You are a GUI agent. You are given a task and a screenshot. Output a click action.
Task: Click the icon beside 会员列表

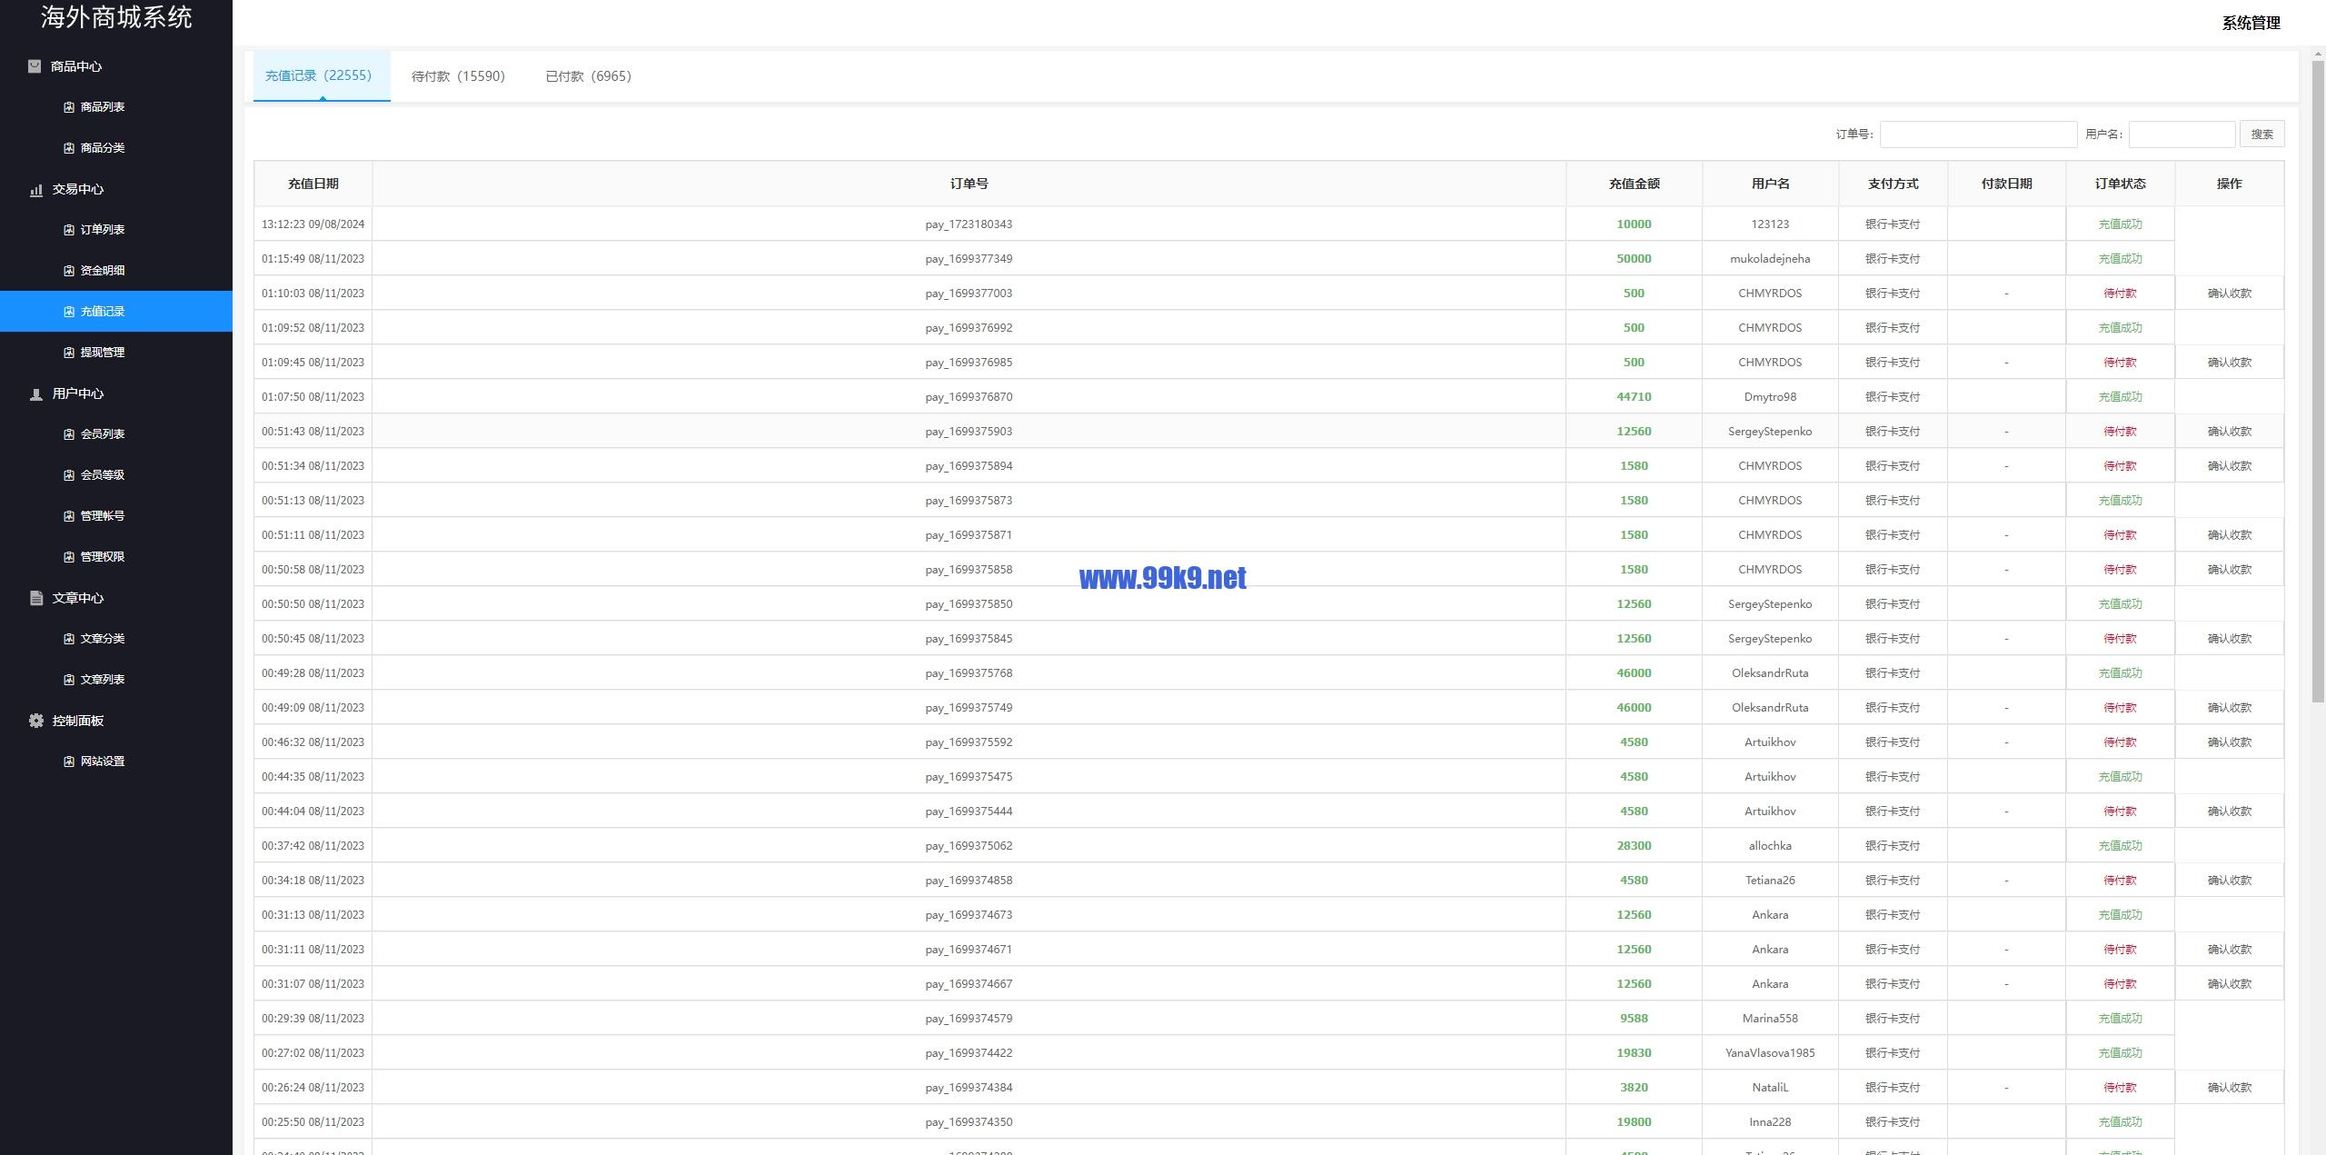coord(69,434)
